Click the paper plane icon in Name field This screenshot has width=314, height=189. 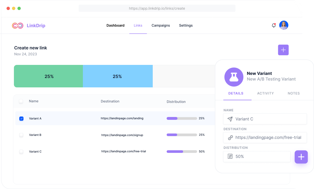pyautogui.click(x=230, y=119)
